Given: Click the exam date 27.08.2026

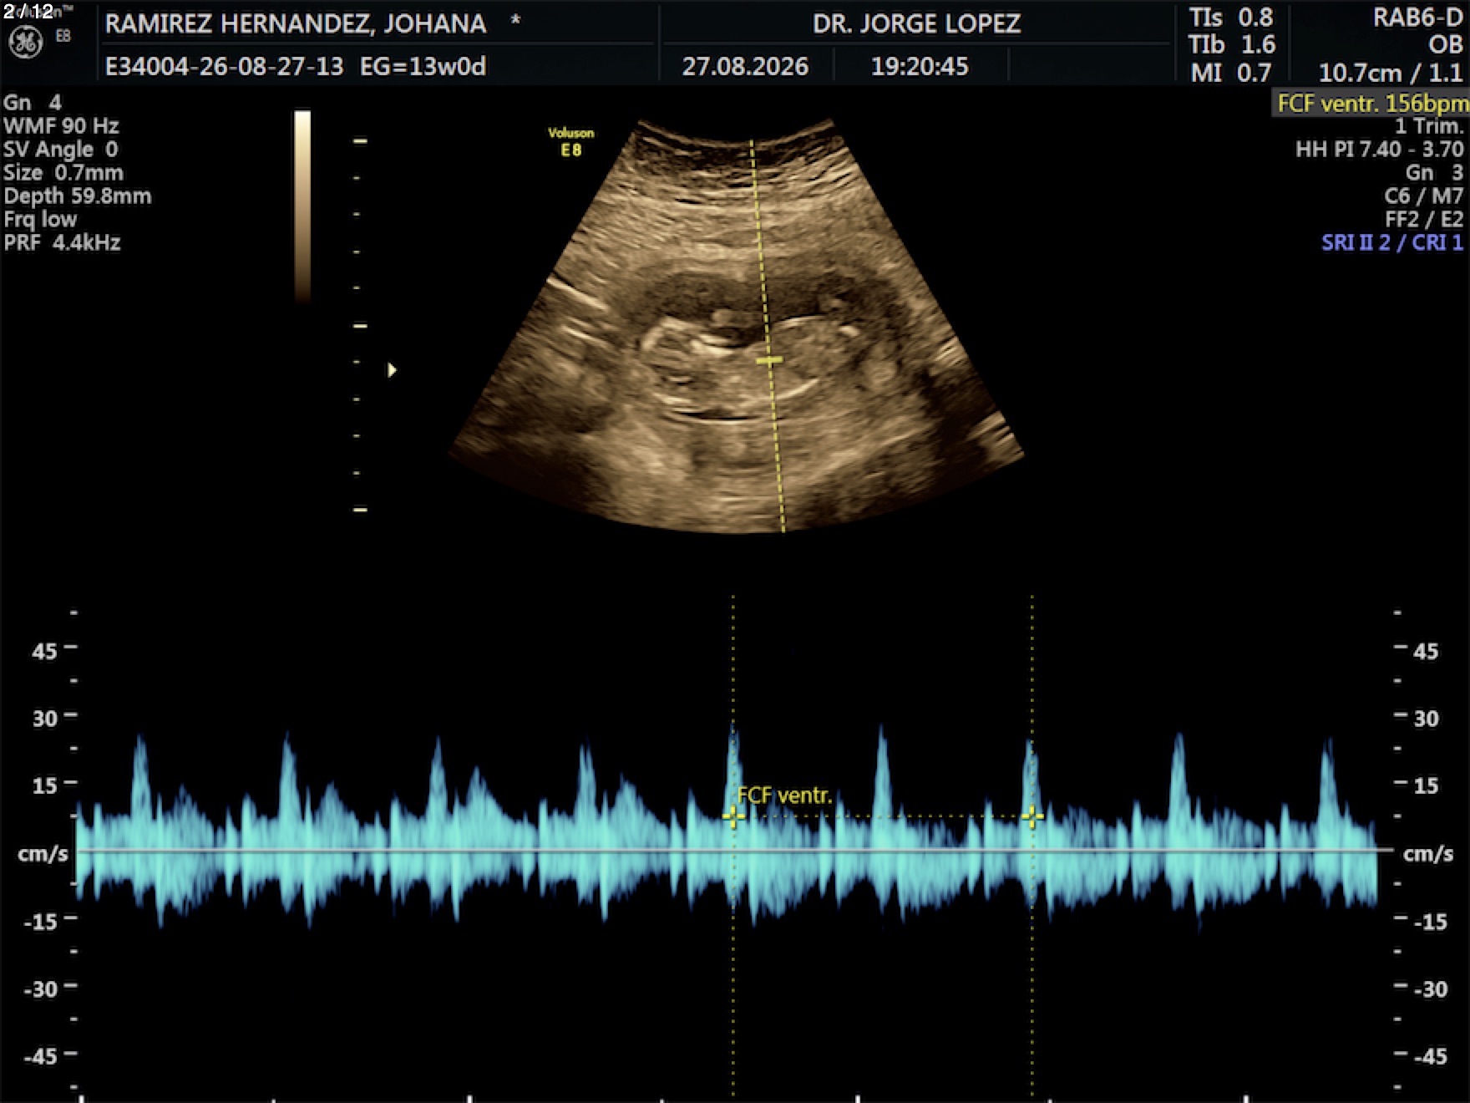Looking at the screenshot, I should (x=745, y=66).
